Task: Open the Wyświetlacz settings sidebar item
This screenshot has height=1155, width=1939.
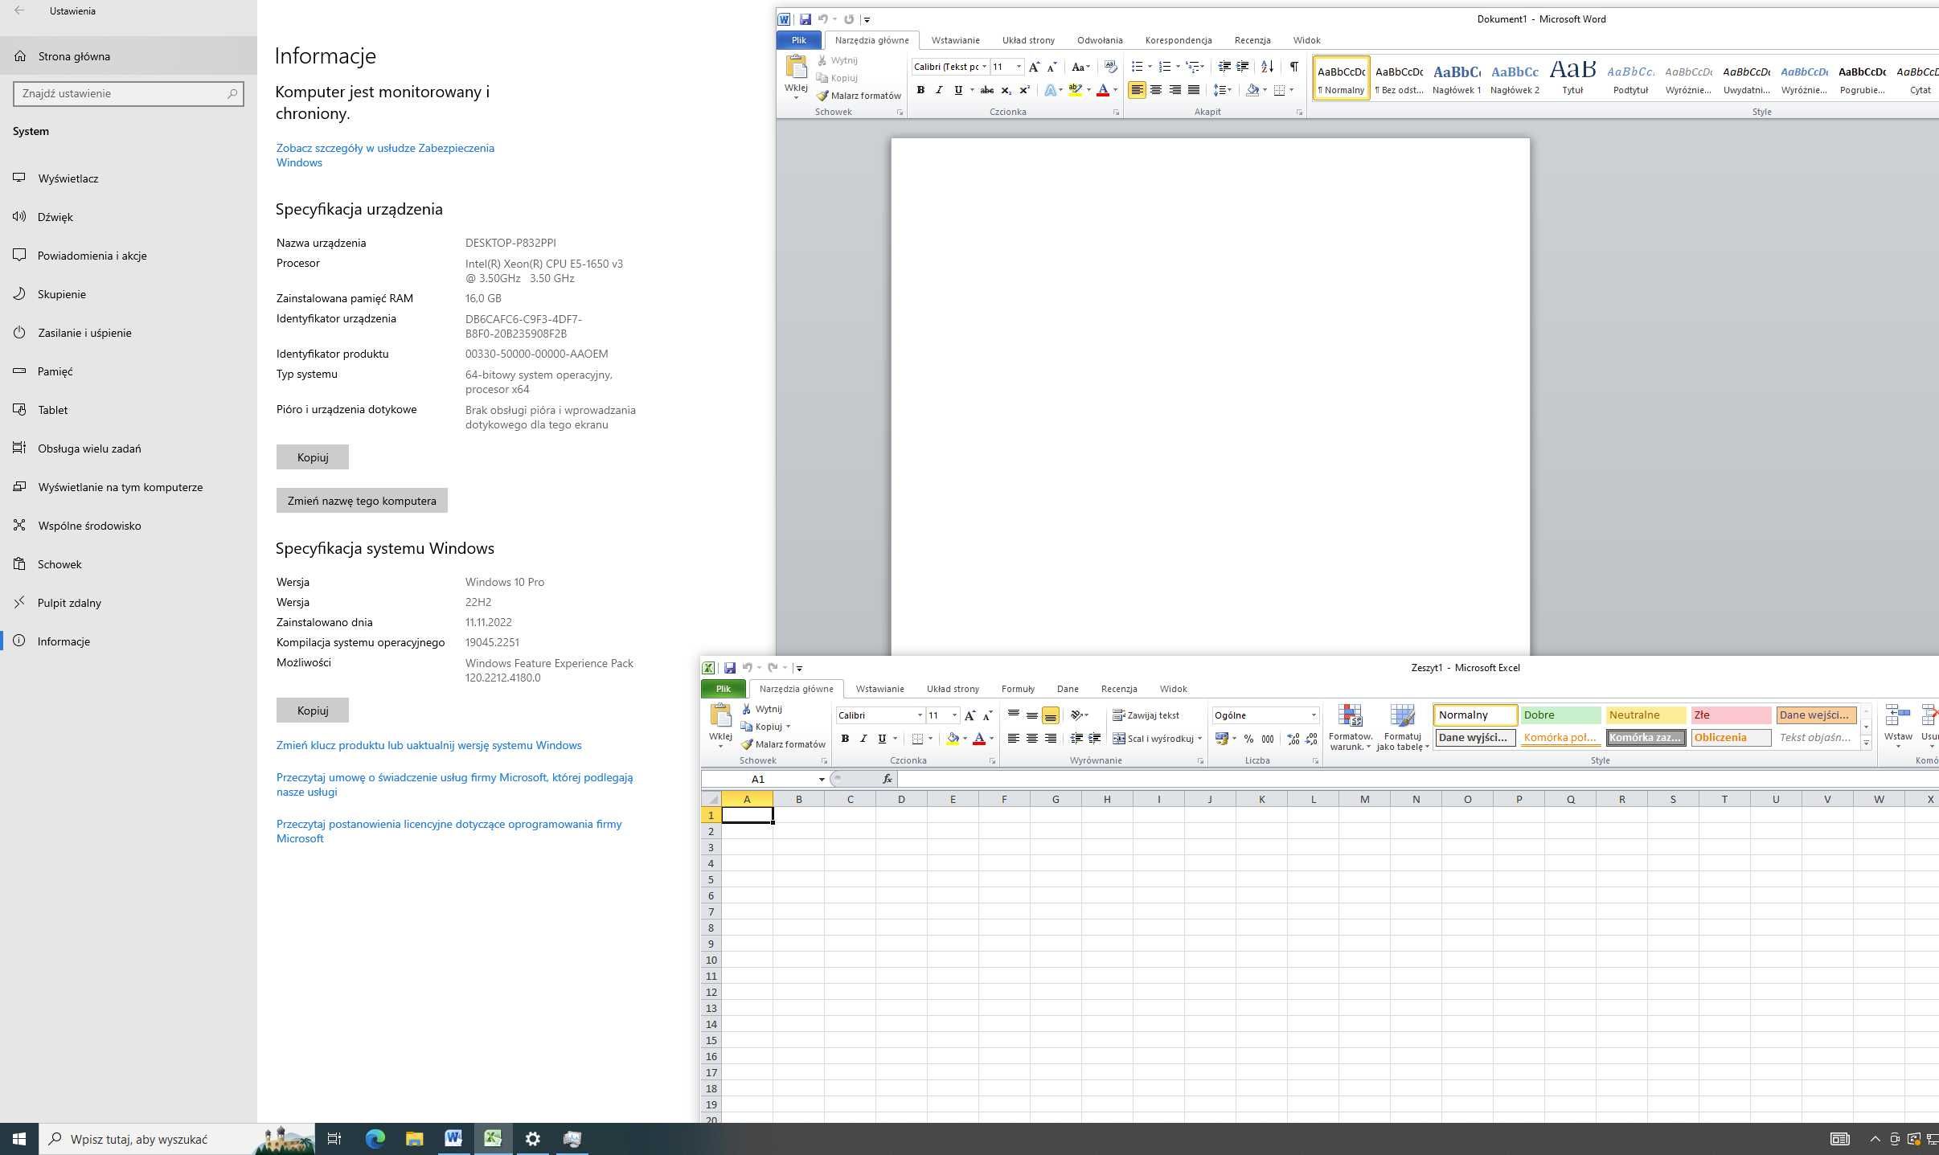Action: 129,178
